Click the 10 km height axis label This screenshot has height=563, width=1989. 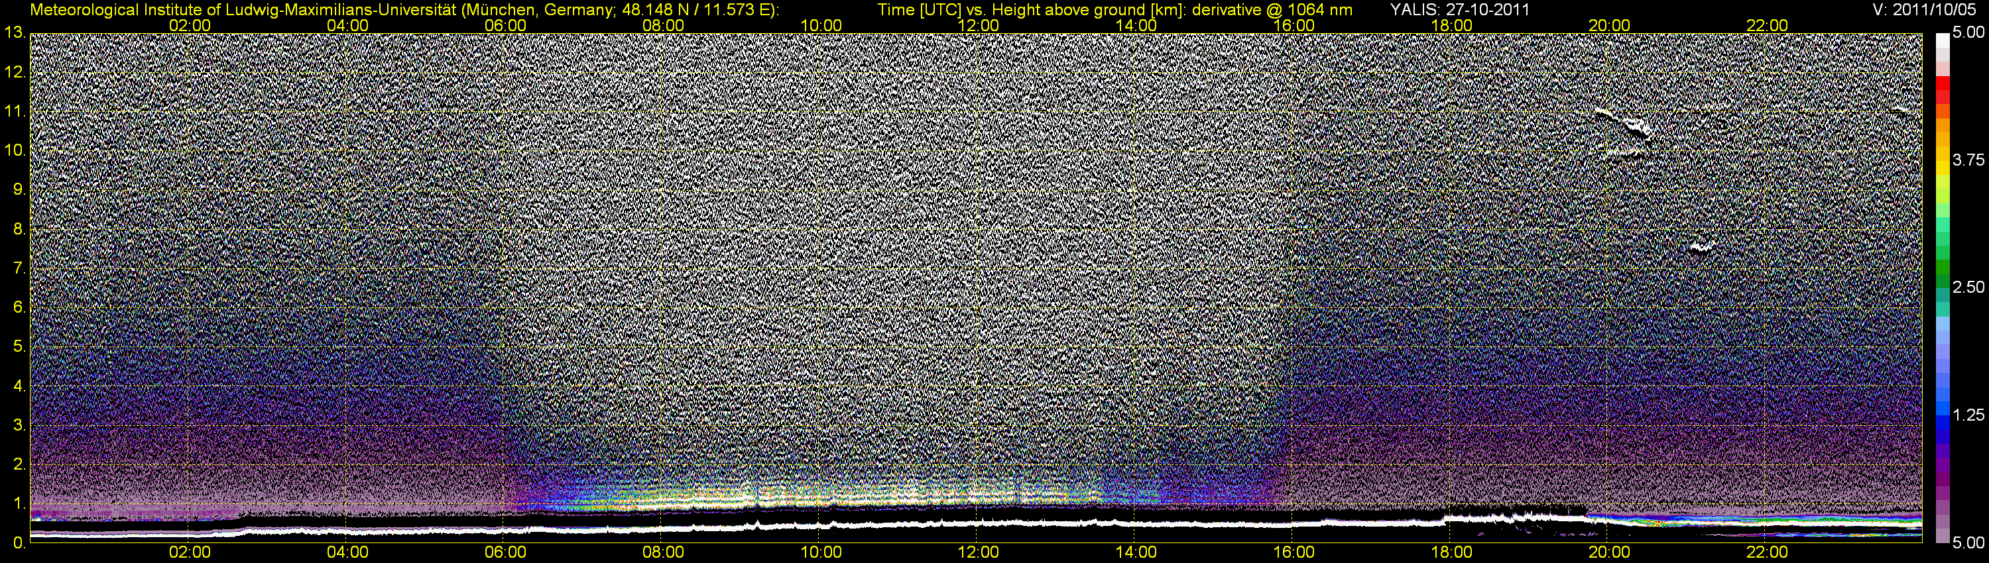coord(15,150)
